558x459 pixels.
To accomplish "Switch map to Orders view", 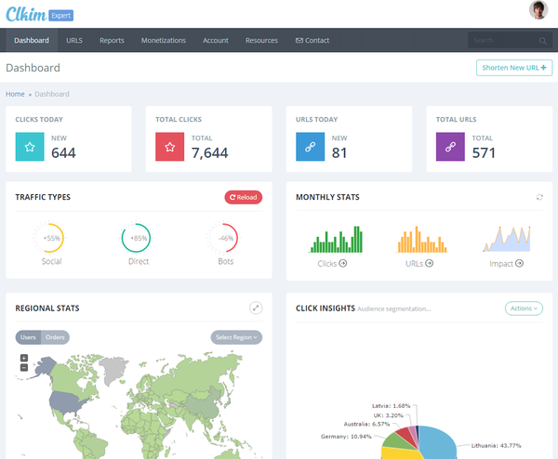I will [55, 337].
